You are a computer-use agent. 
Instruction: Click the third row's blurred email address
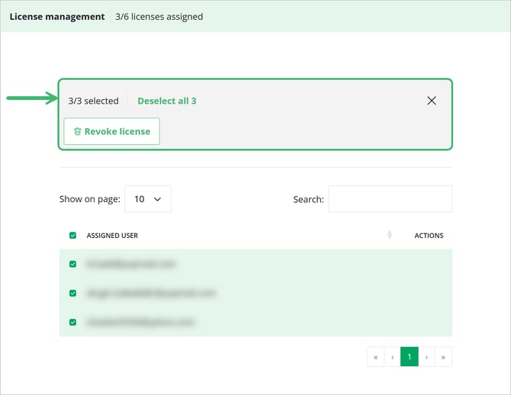(x=140, y=322)
